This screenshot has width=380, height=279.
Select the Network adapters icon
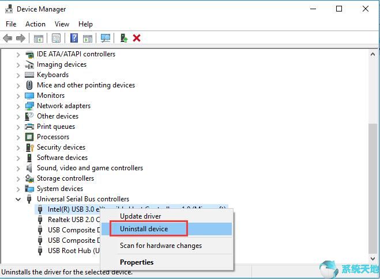(x=29, y=106)
